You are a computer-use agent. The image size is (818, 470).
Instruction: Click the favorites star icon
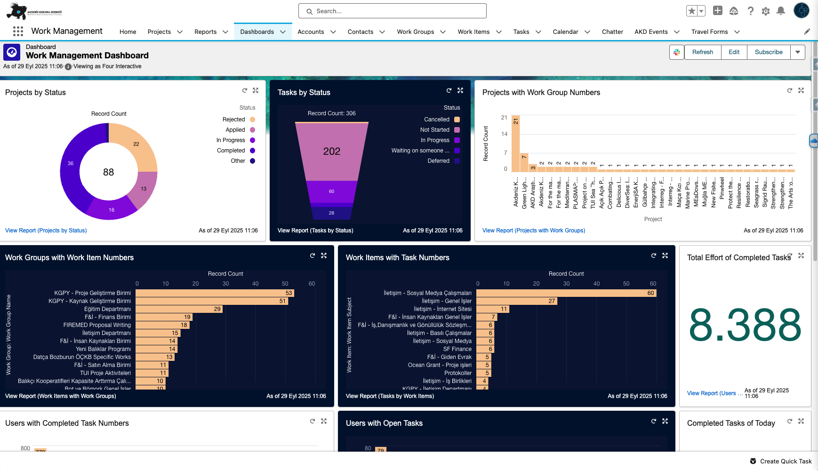pos(691,11)
